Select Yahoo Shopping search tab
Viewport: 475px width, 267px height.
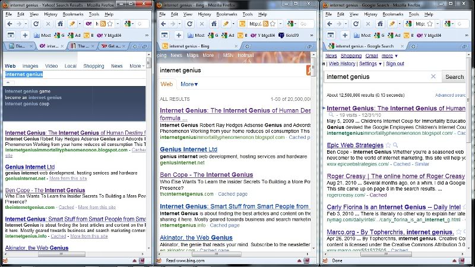(94, 66)
